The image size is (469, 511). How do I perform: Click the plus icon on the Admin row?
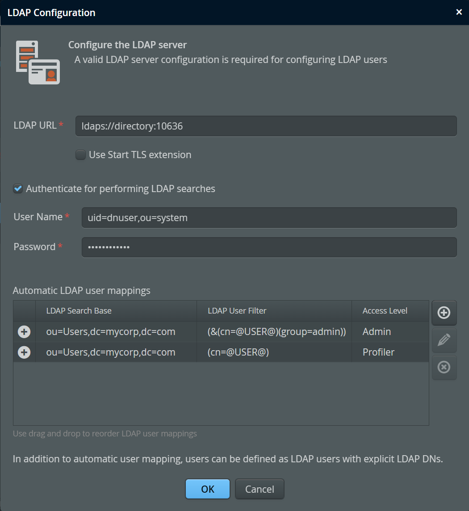click(24, 332)
